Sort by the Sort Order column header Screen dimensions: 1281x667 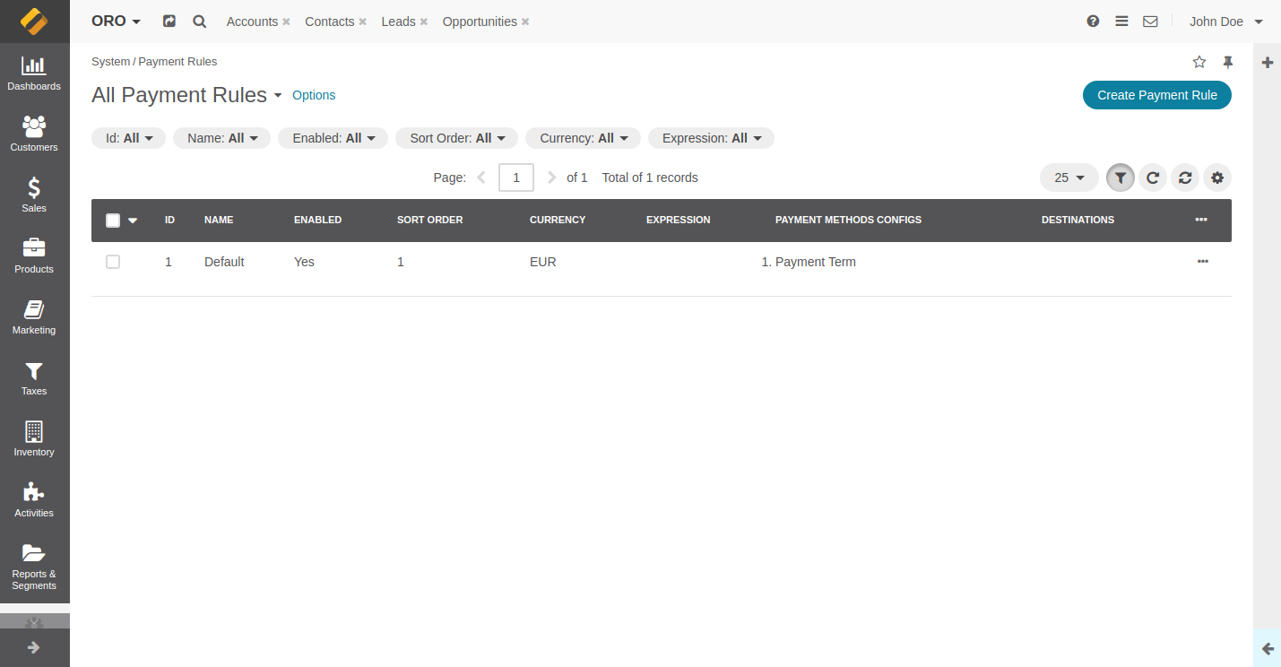coord(429,220)
